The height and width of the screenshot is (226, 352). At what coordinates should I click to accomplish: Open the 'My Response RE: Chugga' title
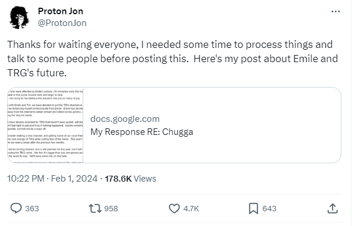click(142, 132)
